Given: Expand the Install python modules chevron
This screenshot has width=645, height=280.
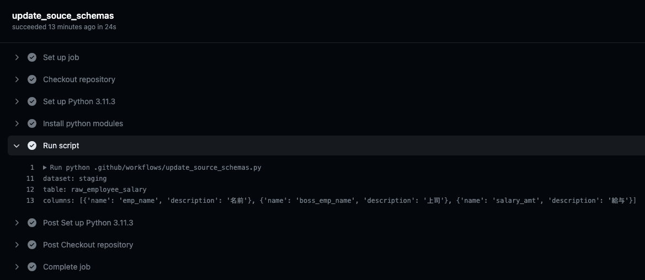Looking at the screenshot, I should click(17, 123).
